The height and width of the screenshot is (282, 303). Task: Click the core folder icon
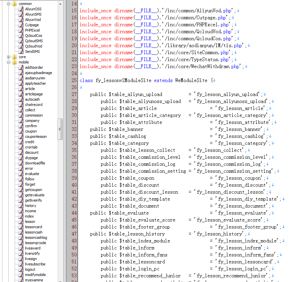point(15,57)
